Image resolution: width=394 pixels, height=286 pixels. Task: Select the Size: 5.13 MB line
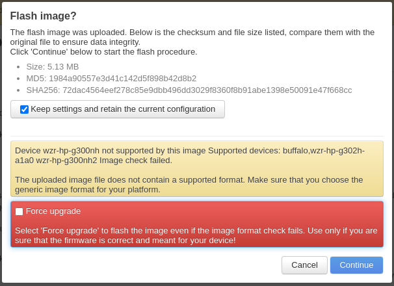53,66
